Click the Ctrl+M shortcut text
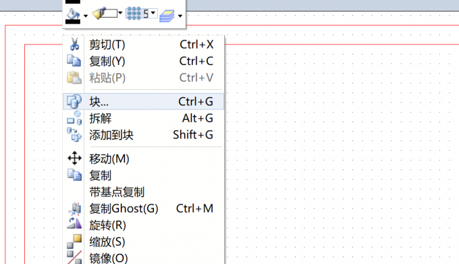The image size is (459, 264). pyautogui.click(x=194, y=209)
